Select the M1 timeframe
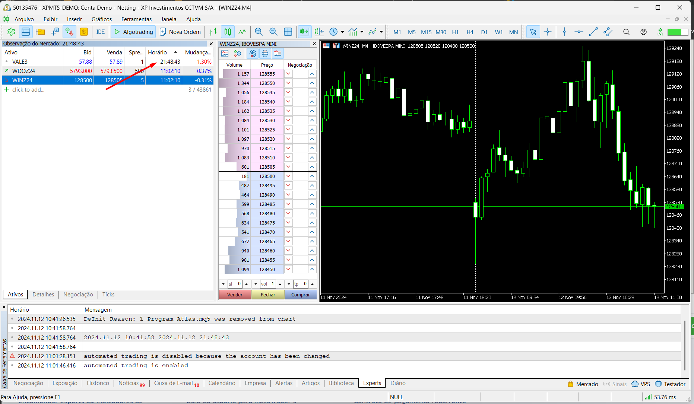 (x=397, y=32)
